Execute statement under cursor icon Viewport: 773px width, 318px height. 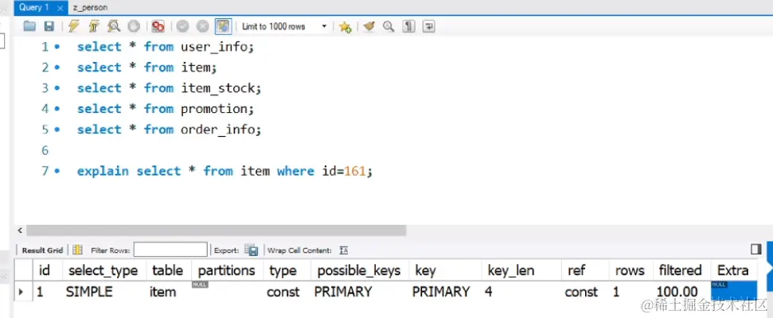pos(94,26)
